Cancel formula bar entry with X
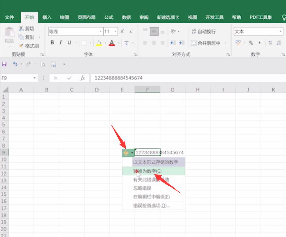Screen dimensions: 286x237 56,78
